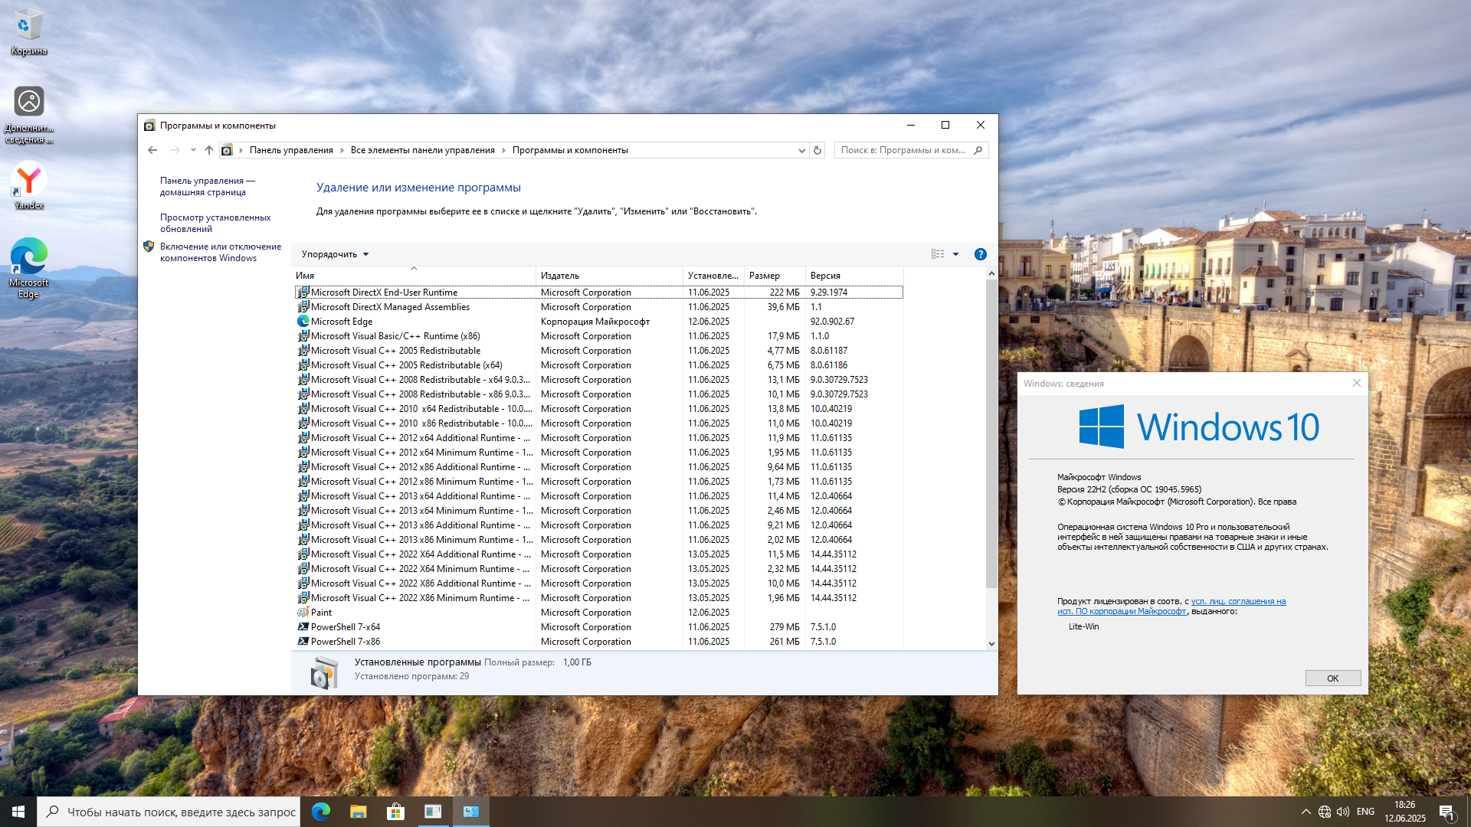Click the back navigation arrow
This screenshot has height=827, width=1471.
152,150
